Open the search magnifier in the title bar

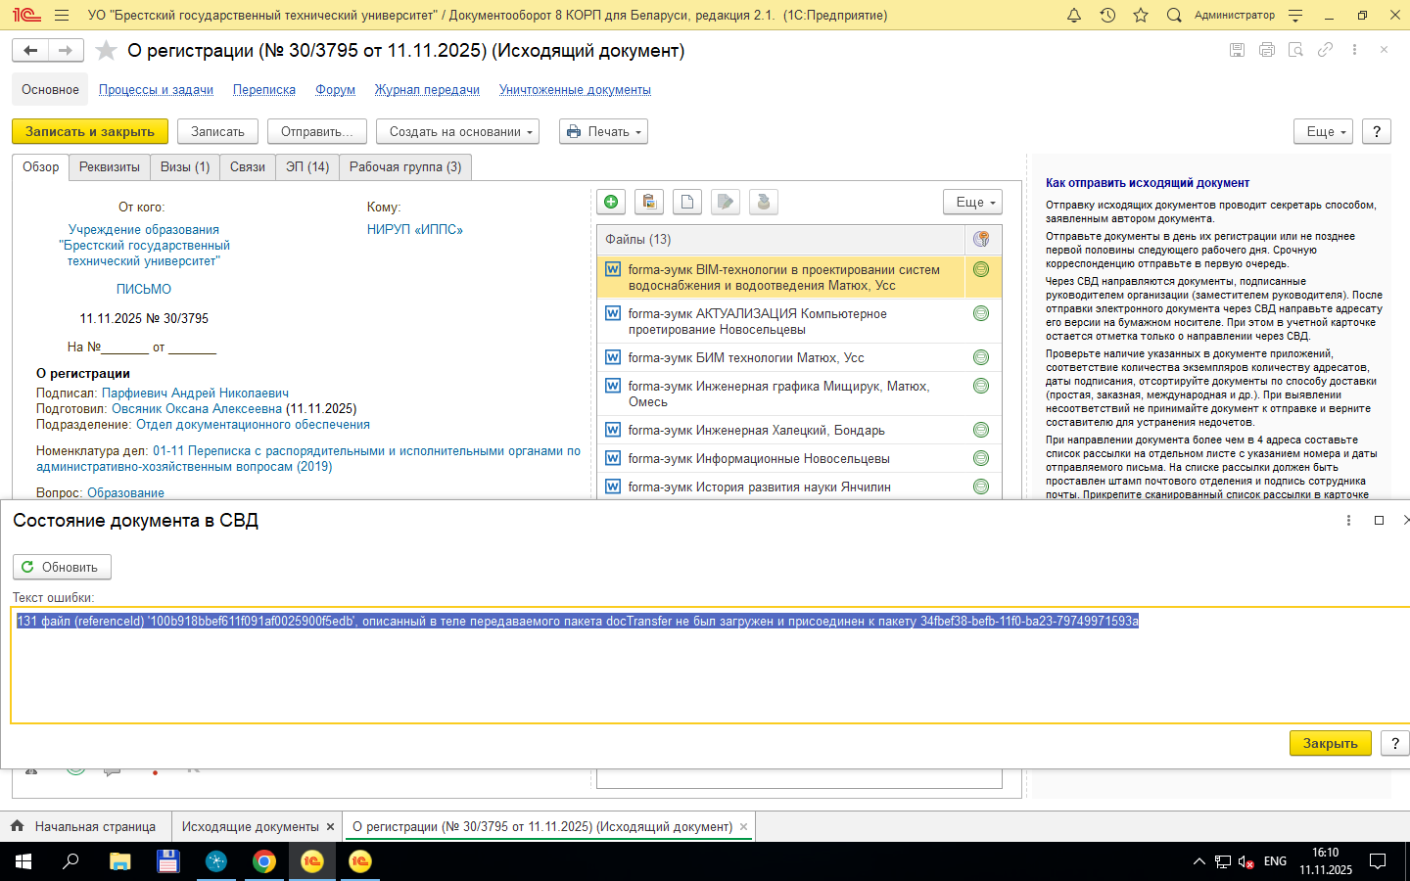(x=1174, y=15)
